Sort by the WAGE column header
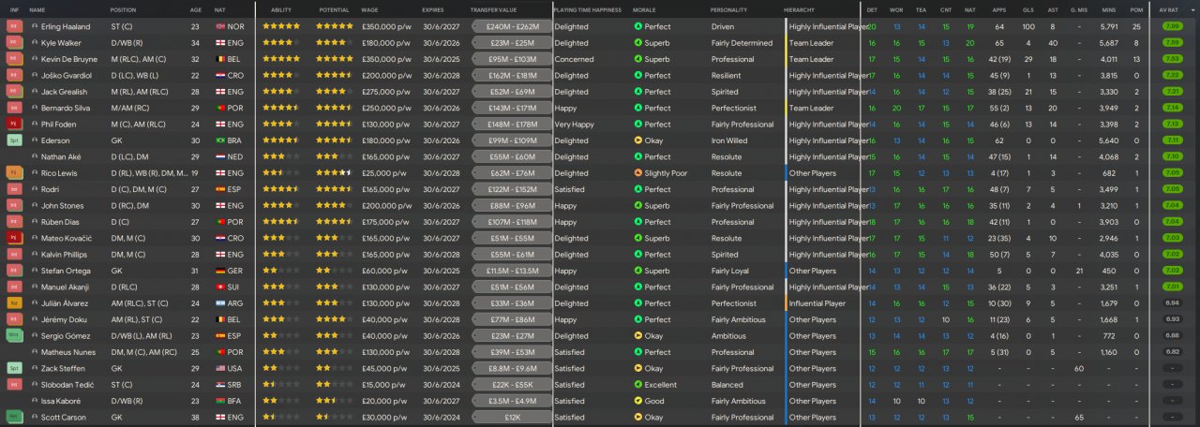Image resolution: width=1200 pixels, height=427 pixels. 369,9
